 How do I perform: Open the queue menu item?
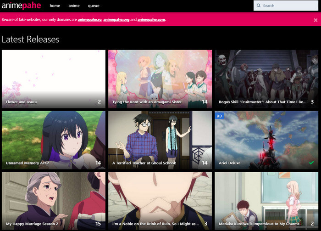[94, 6]
